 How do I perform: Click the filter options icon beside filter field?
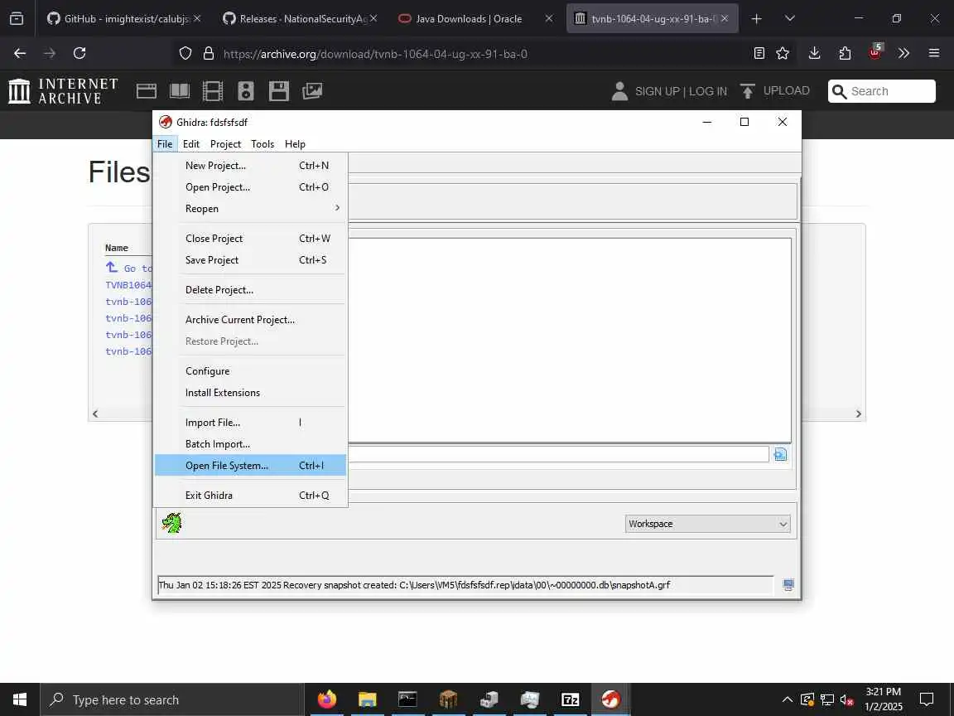[x=780, y=454]
